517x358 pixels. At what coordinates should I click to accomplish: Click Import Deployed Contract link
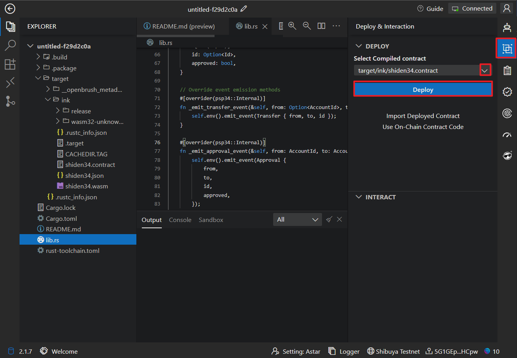coord(423,116)
